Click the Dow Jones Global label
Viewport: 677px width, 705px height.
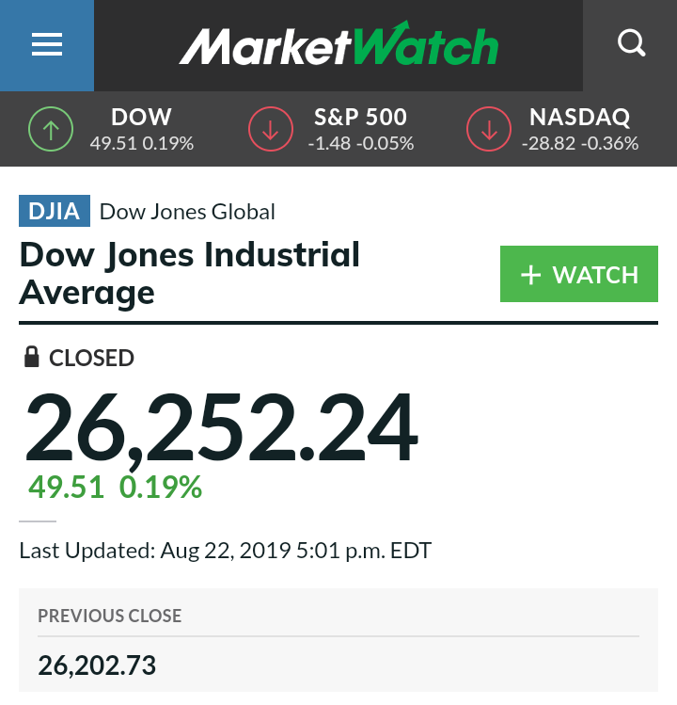(187, 212)
